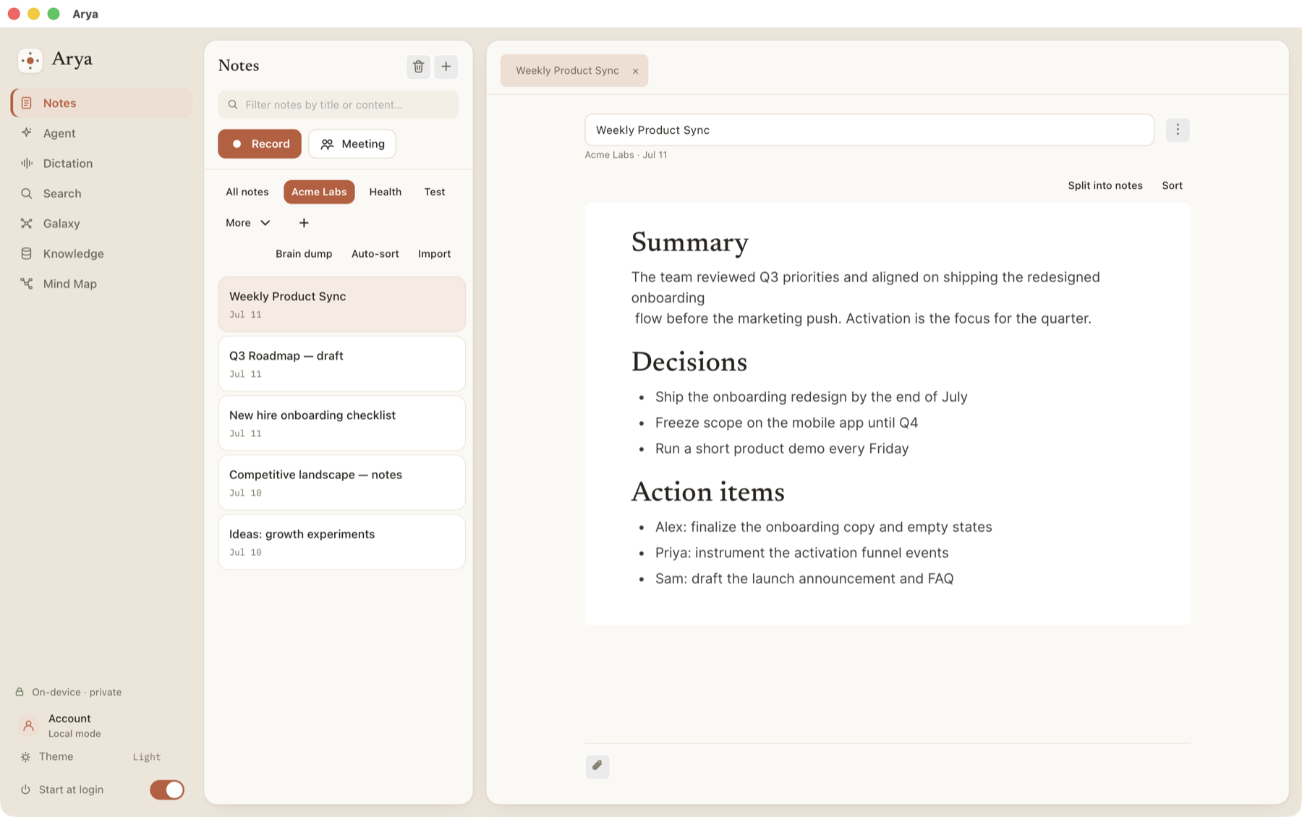The height and width of the screenshot is (817, 1302).
Task: Open the Competitive landscape — notes card
Action: [x=341, y=483]
